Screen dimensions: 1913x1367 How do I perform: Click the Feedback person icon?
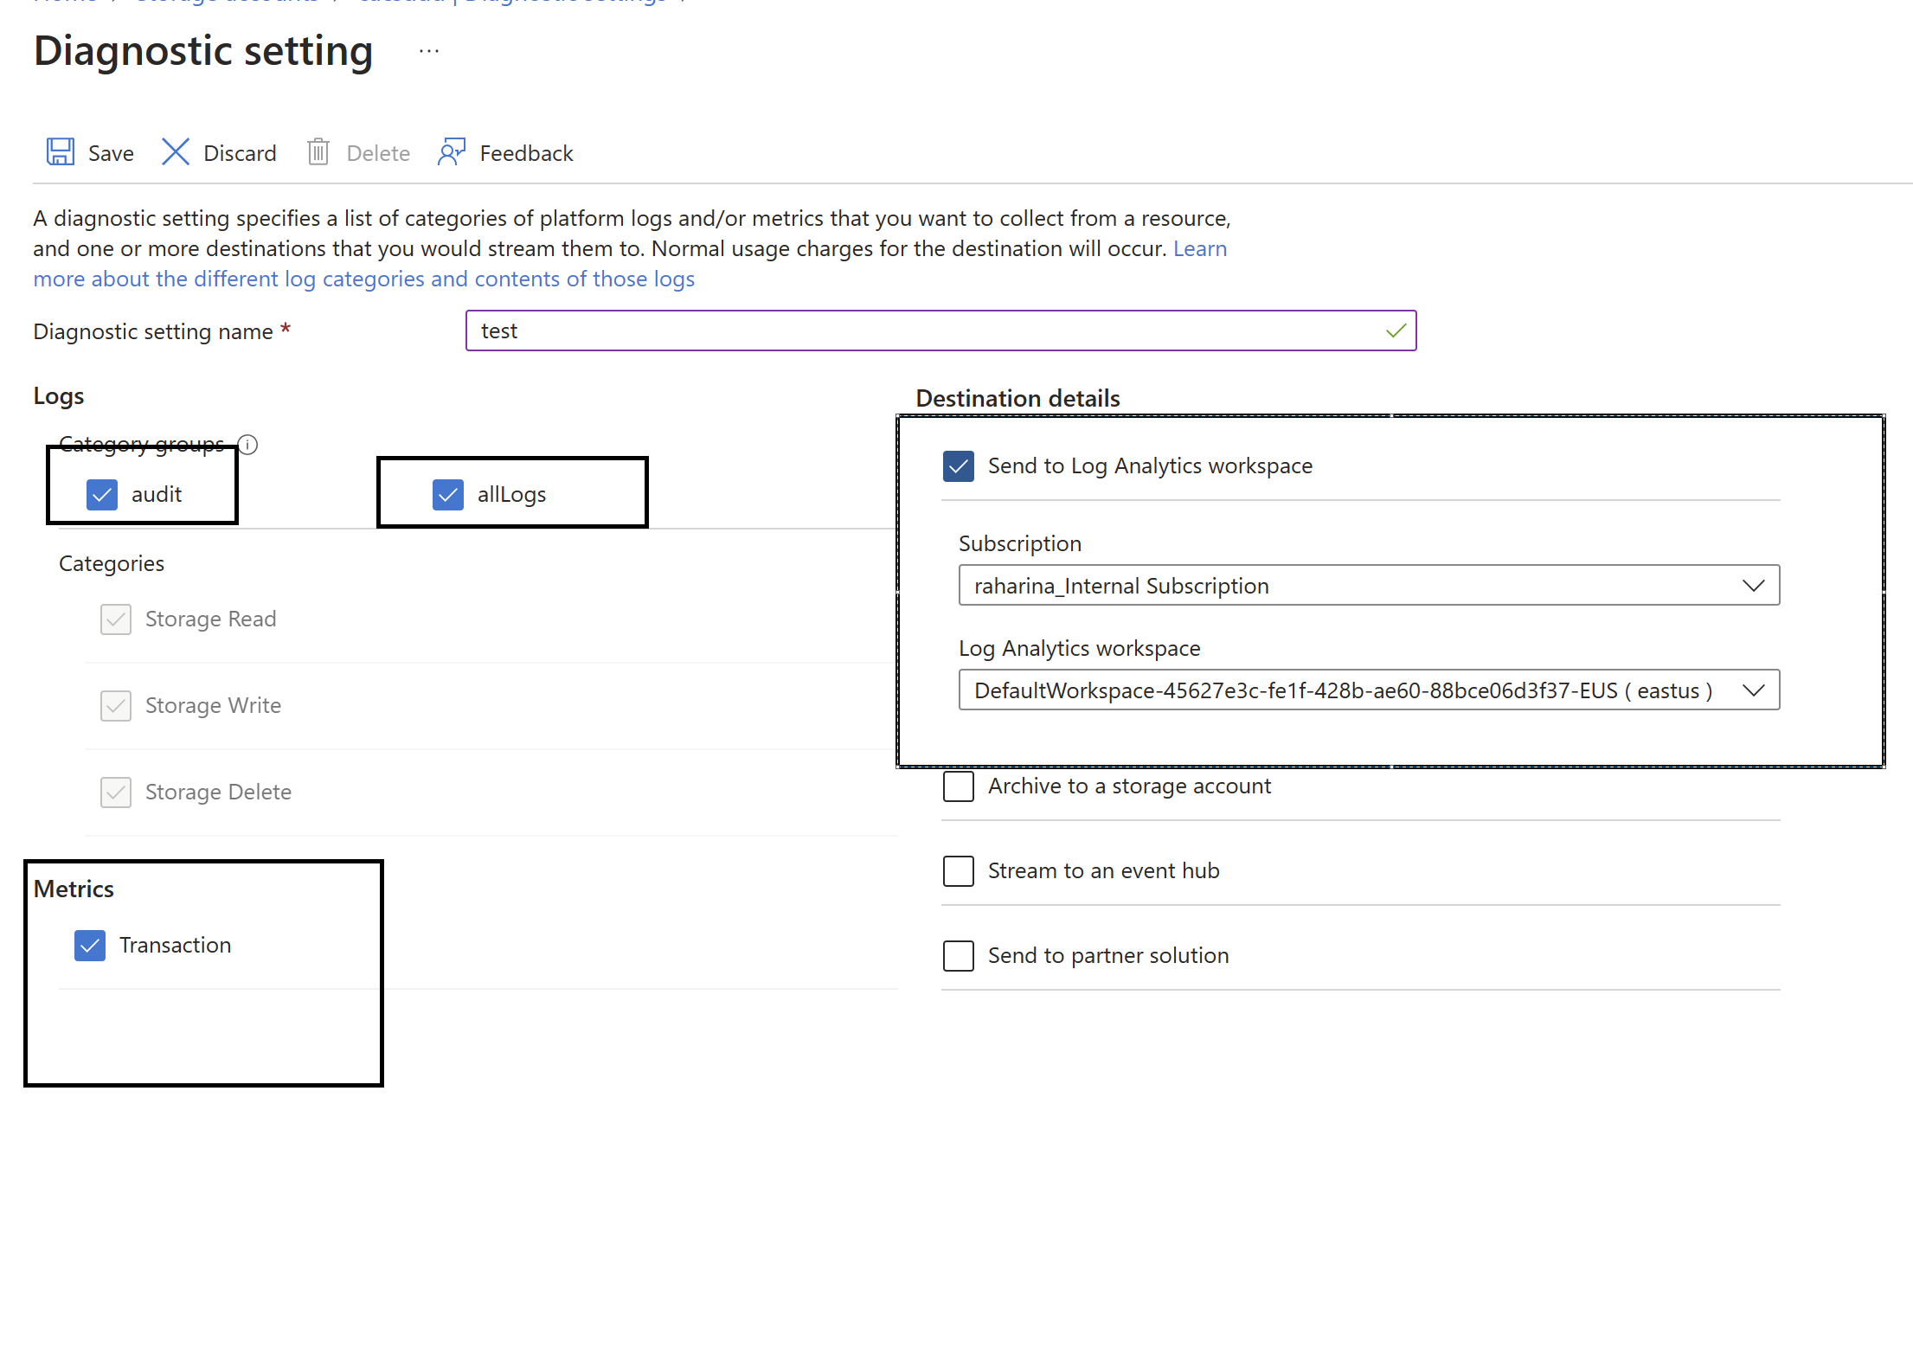coord(452,152)
